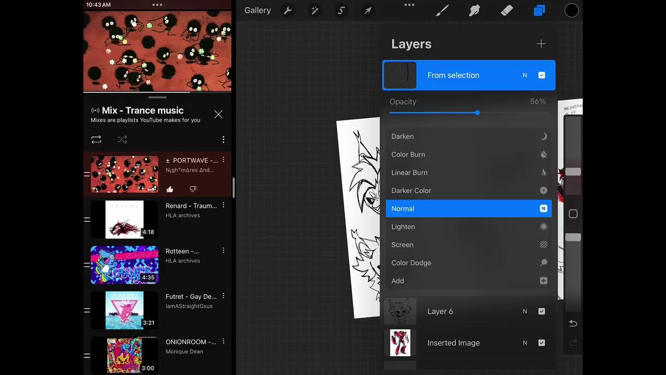
Task: Select From selection layer thumbnail
Action: 400,75
